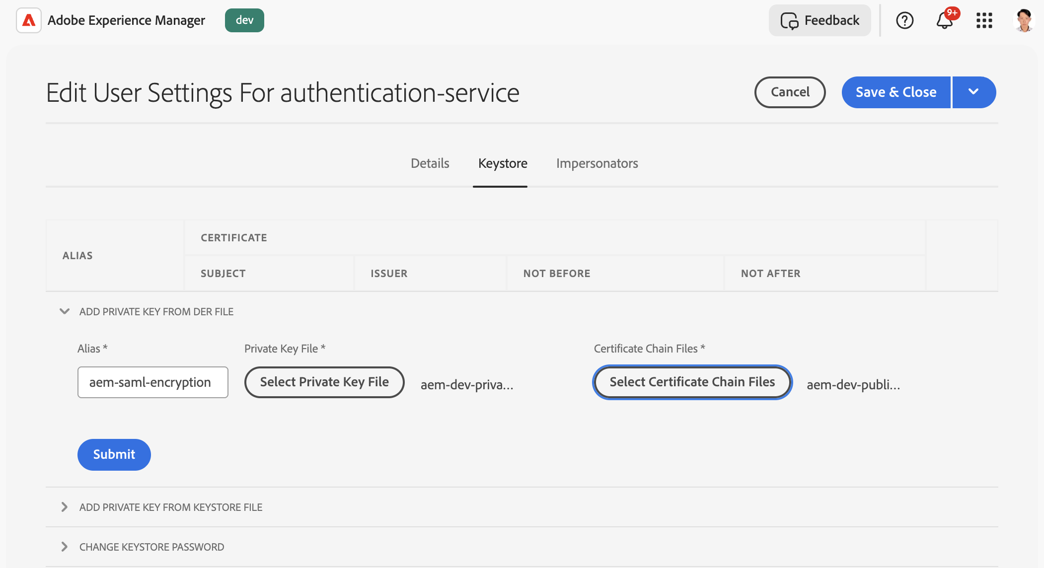Click Select Certificate Chain Files button

pyautogui.click(x=692, y=382)
